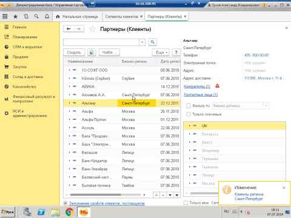Toggle the Только значимые checkbox
This screenshot has width=291, height=218.
click(x=189, y=114)
